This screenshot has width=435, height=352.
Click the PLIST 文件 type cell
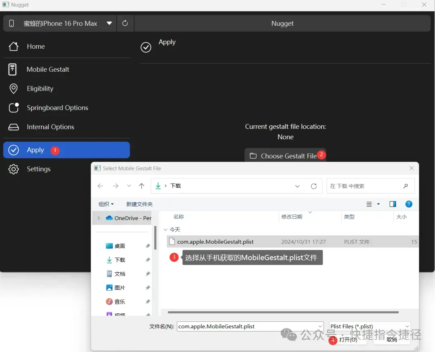coord(356,242)
